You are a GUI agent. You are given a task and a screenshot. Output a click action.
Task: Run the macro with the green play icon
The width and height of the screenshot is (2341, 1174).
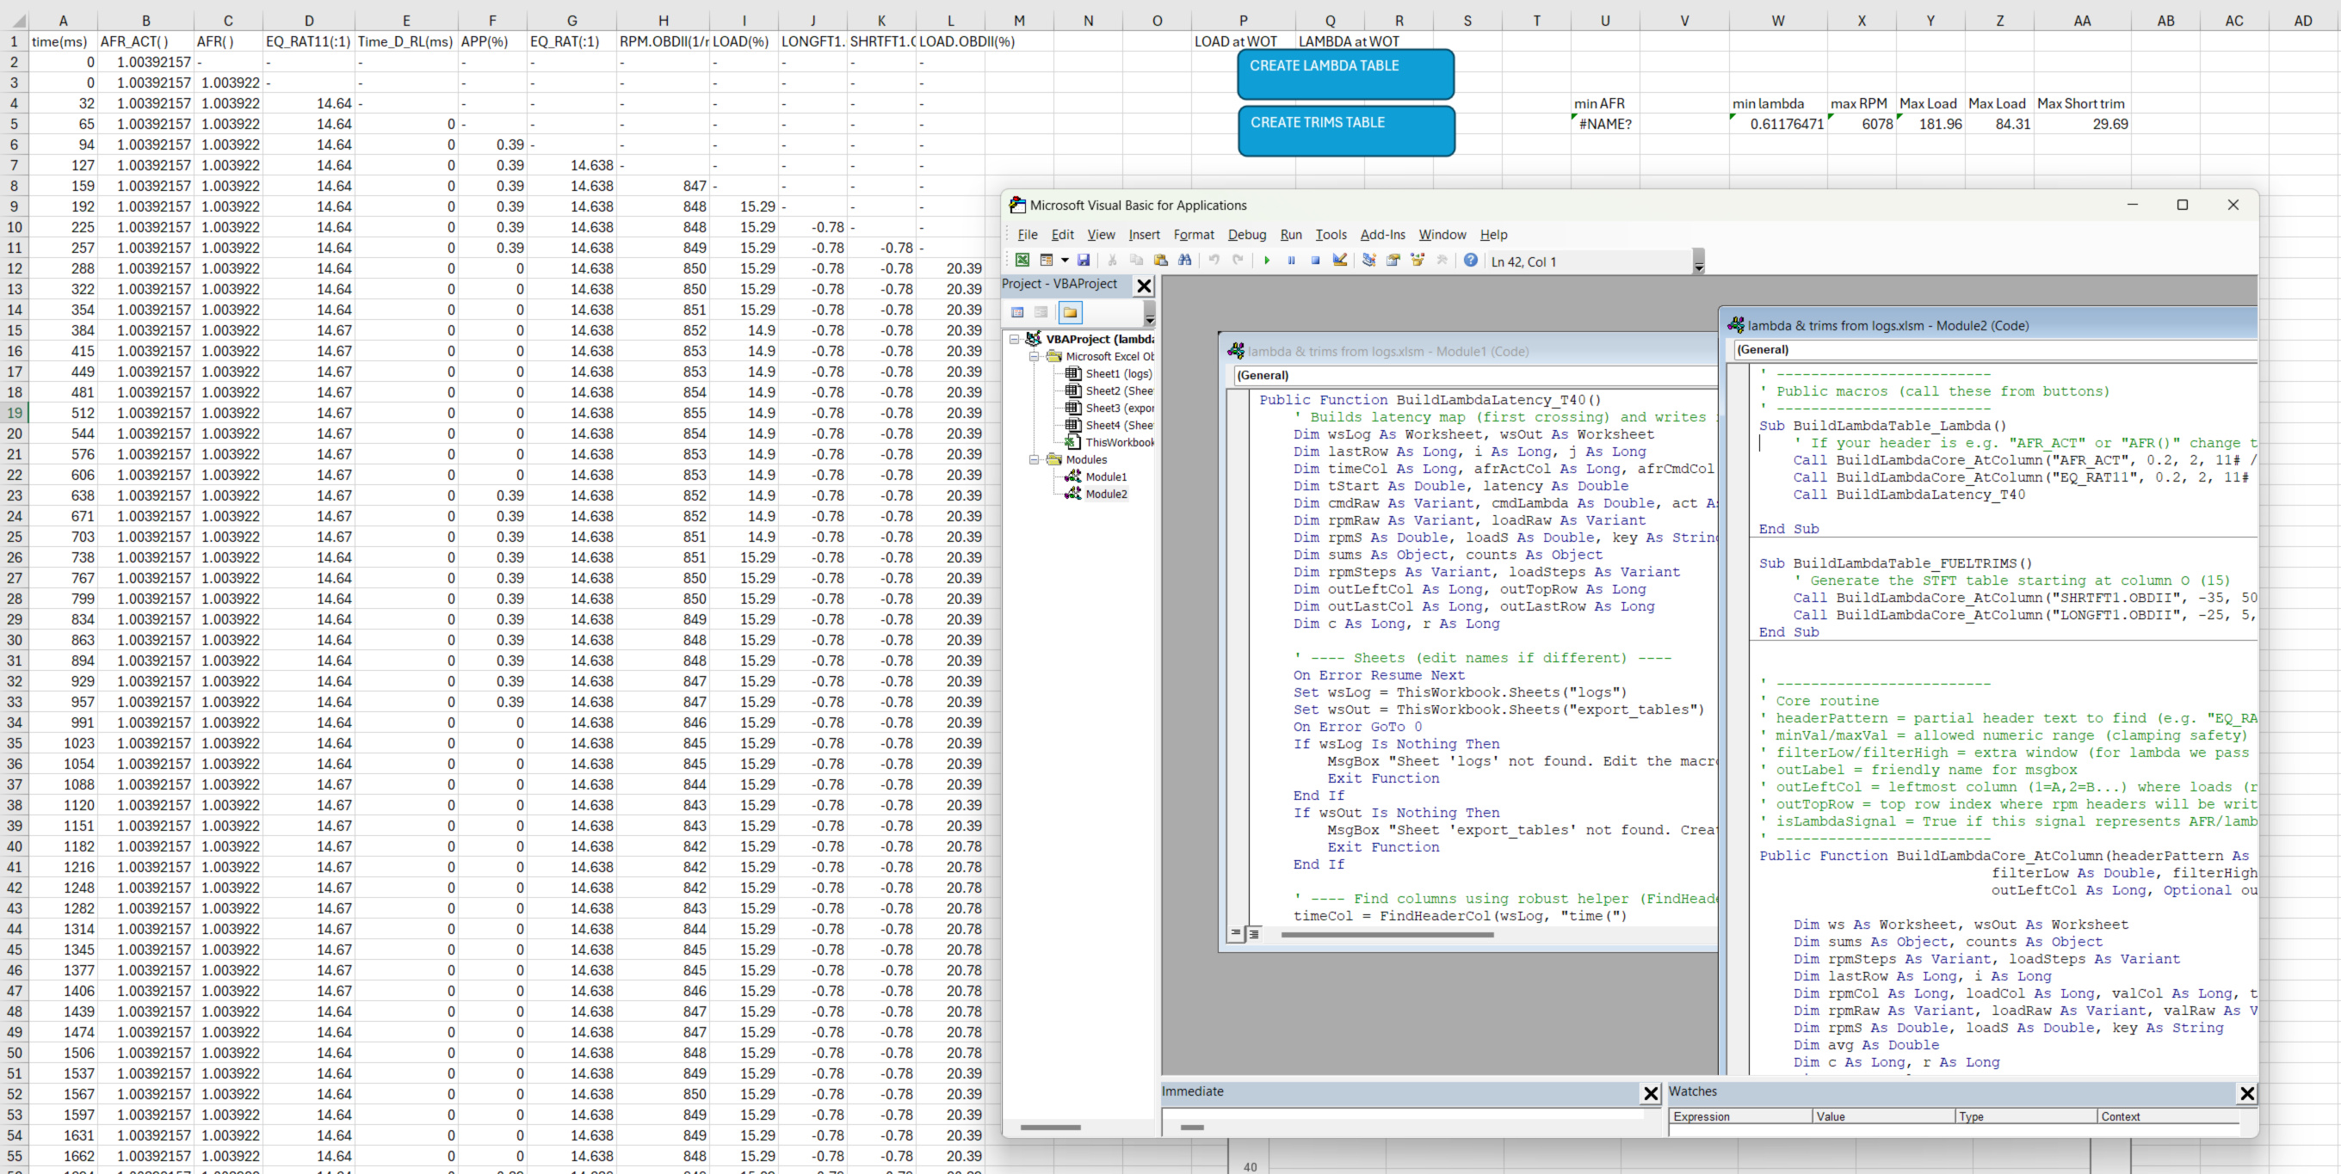[x=1267, y=261]
